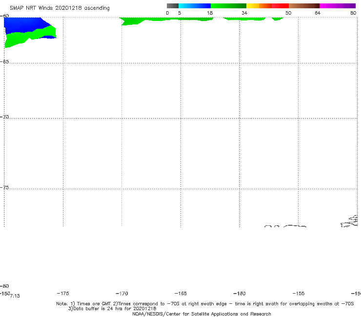Click the green segment of the color bar
361x317 pixels.
coord(228,6)
